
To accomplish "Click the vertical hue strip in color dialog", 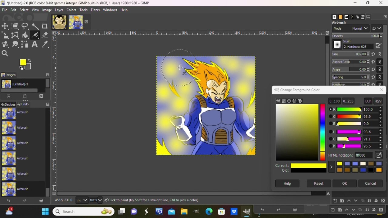I will pos(323,132).
